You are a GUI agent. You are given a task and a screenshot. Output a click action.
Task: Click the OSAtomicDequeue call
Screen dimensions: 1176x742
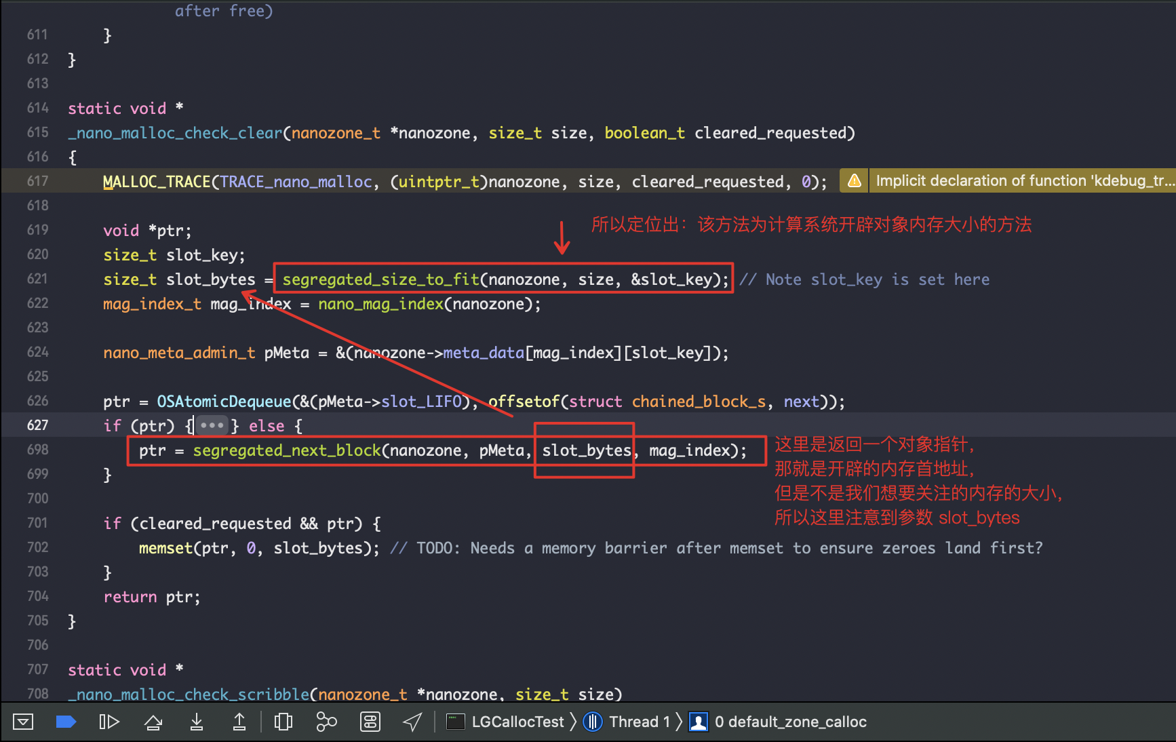[x=224, y=402]
